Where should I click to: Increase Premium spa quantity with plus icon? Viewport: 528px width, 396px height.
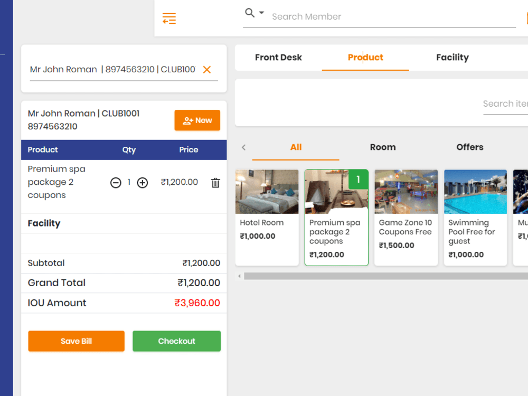[142, 183]
